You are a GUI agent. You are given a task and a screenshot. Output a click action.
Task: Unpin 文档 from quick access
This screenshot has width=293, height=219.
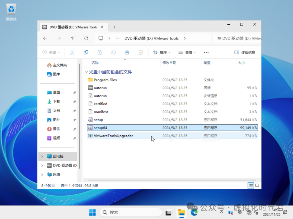pos(75,111)
